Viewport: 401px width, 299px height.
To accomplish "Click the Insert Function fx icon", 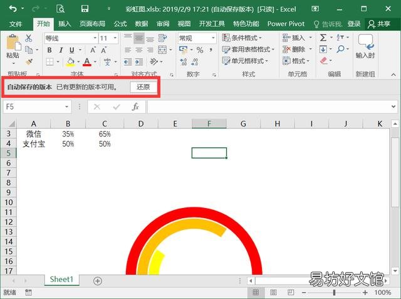I will [x=135, y=107].
